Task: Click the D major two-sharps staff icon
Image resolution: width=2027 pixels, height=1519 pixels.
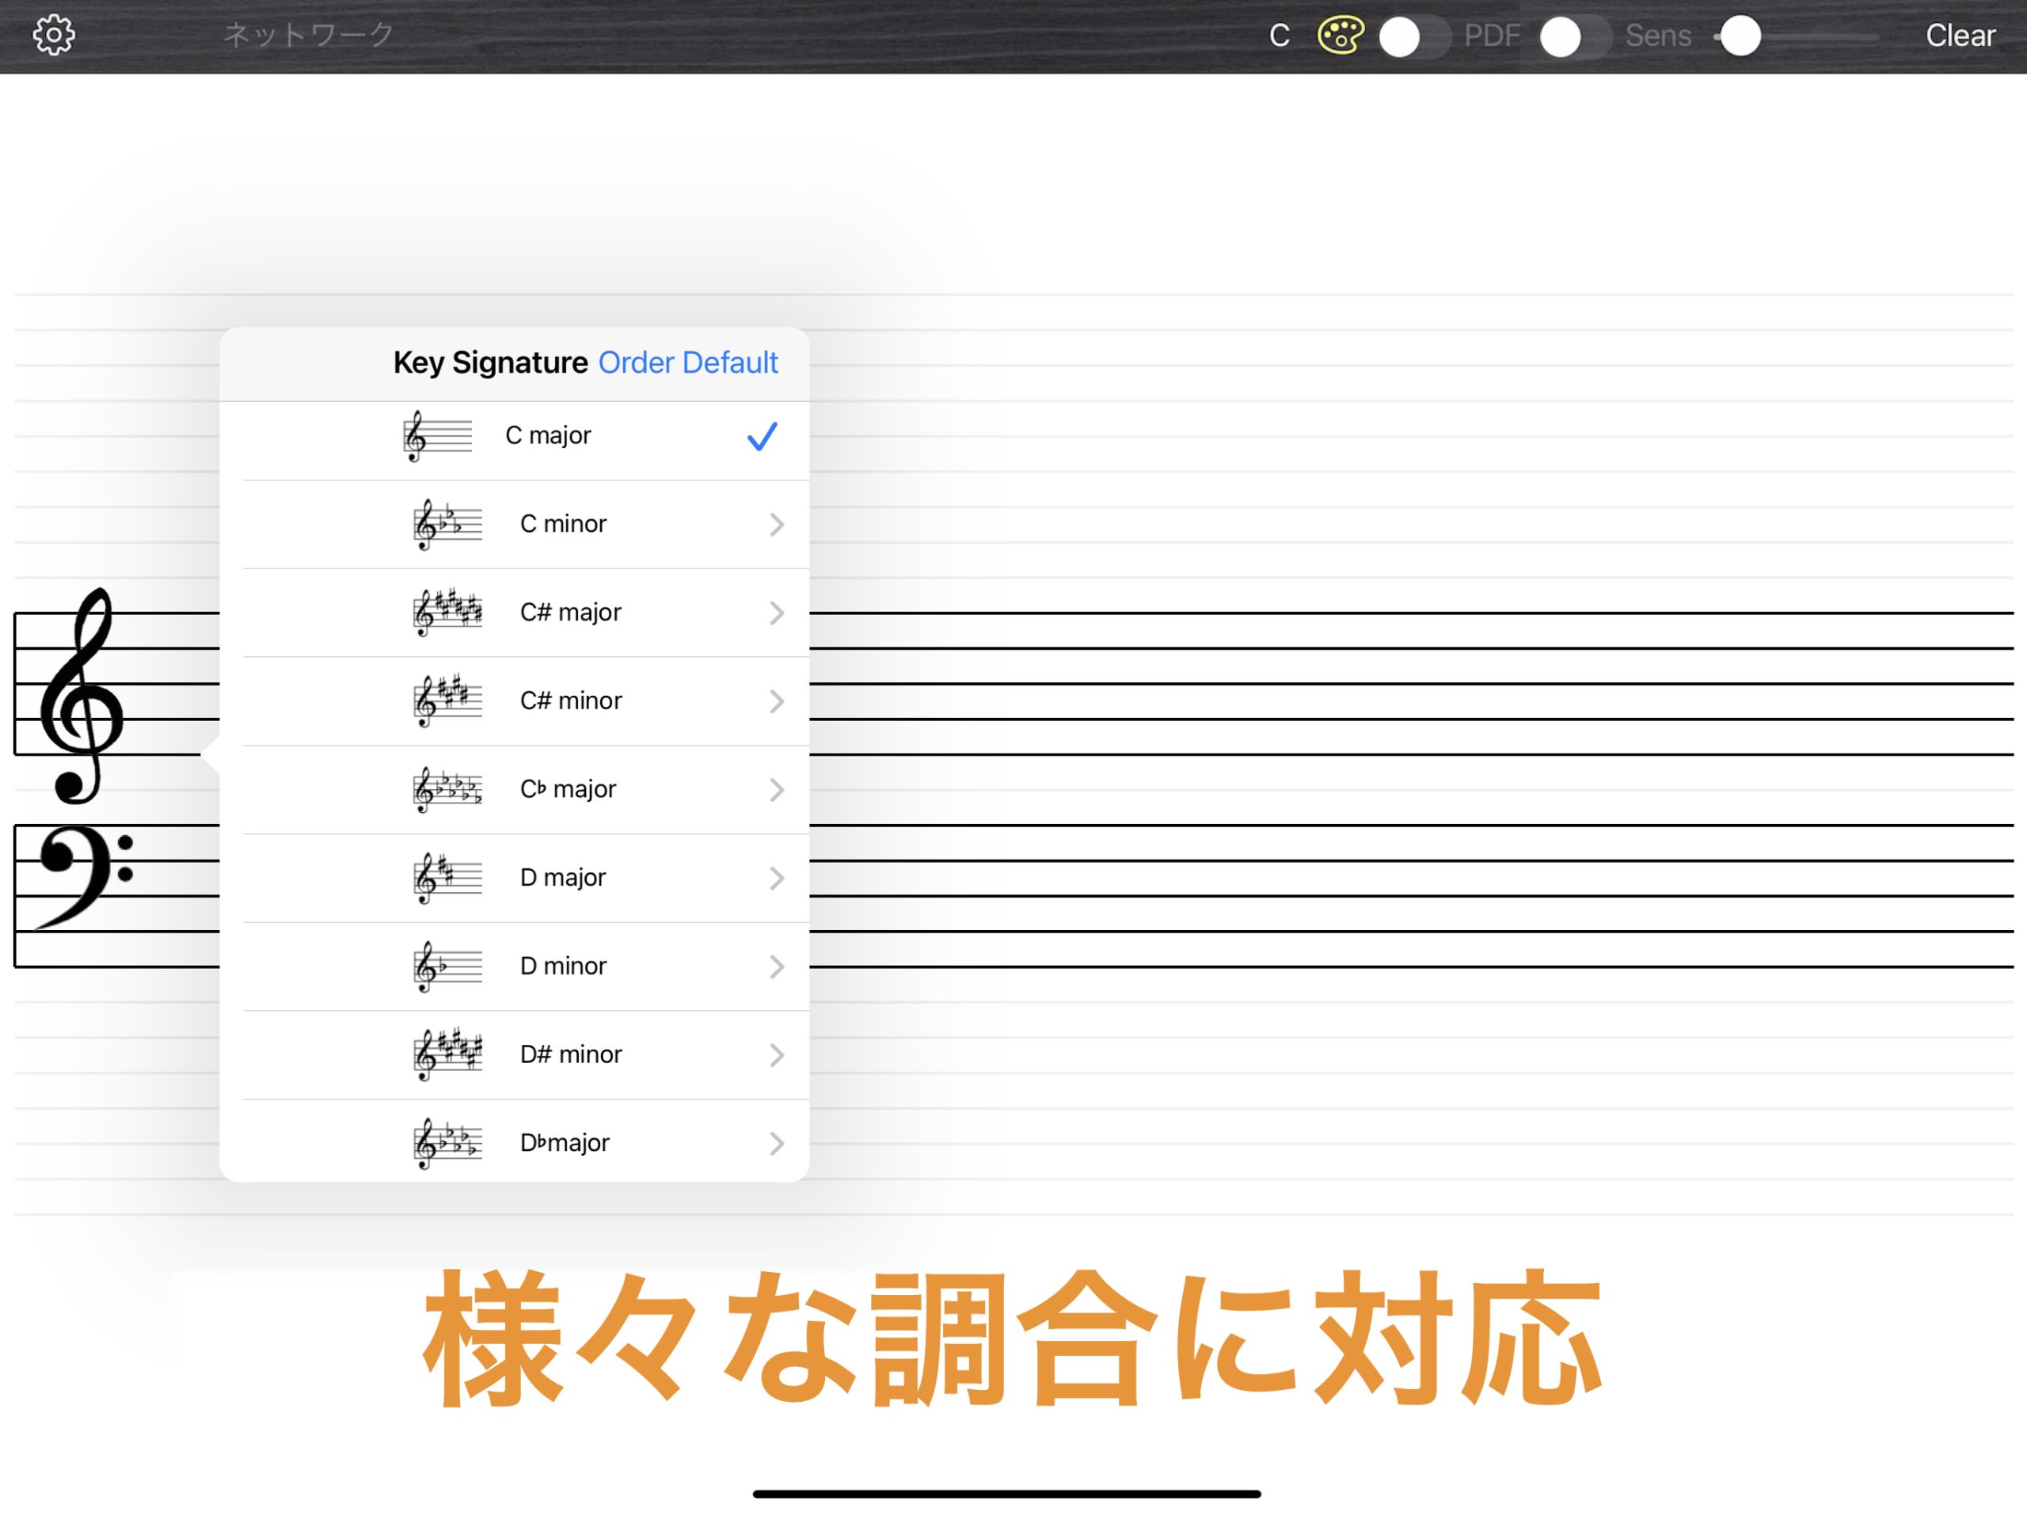Action: [447, 879]
